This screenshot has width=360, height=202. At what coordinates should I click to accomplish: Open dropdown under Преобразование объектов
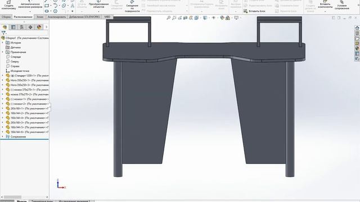[x=99, y=11]
